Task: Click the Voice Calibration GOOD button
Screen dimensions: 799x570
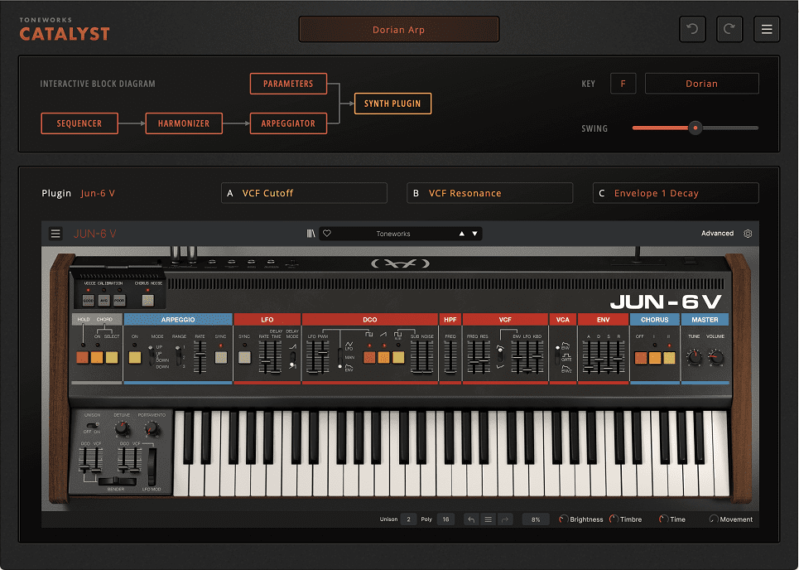Action: (x=88, y=300)
